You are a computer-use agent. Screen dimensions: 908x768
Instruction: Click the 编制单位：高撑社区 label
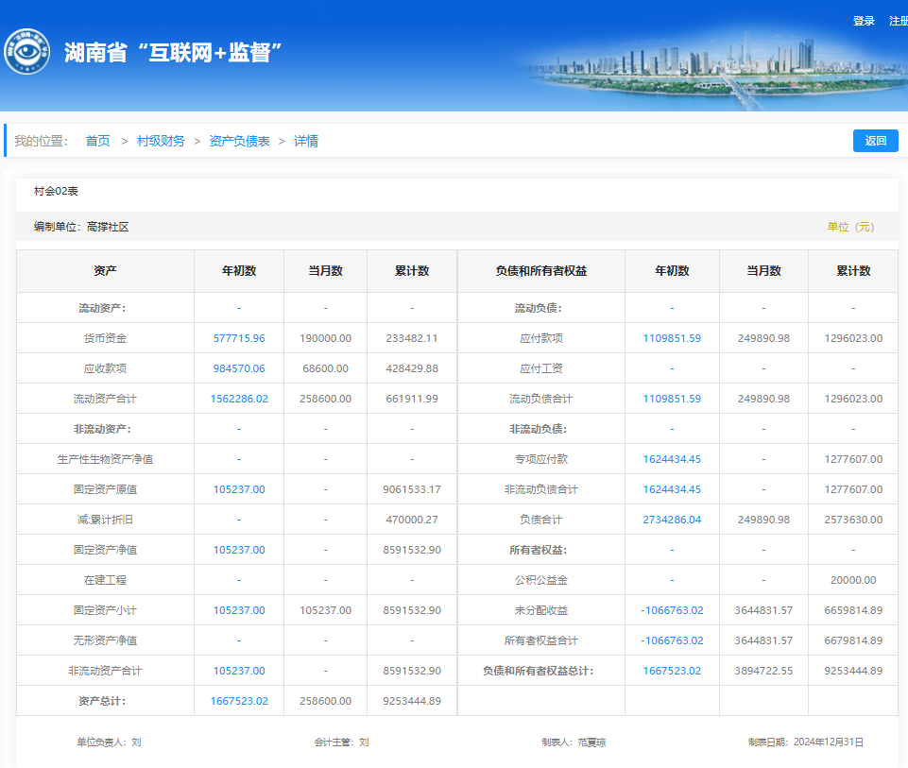(x=81, y=227)
